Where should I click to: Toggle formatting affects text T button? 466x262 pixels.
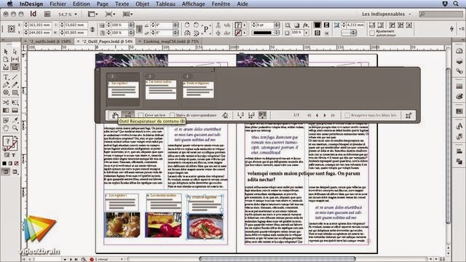click(13, 155)
